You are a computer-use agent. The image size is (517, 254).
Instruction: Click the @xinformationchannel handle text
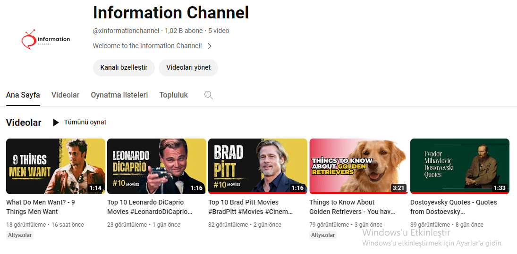[126, 31]
